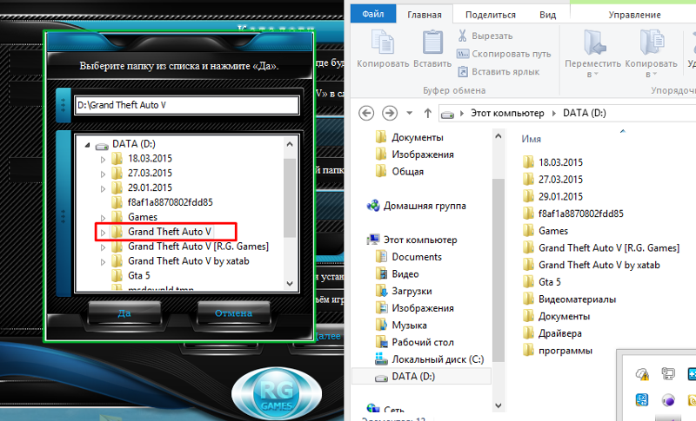The image size is (696, 421).
Task: Expand Grand Theft Auto V [R.G. Games] node
Action: point(103,247)
